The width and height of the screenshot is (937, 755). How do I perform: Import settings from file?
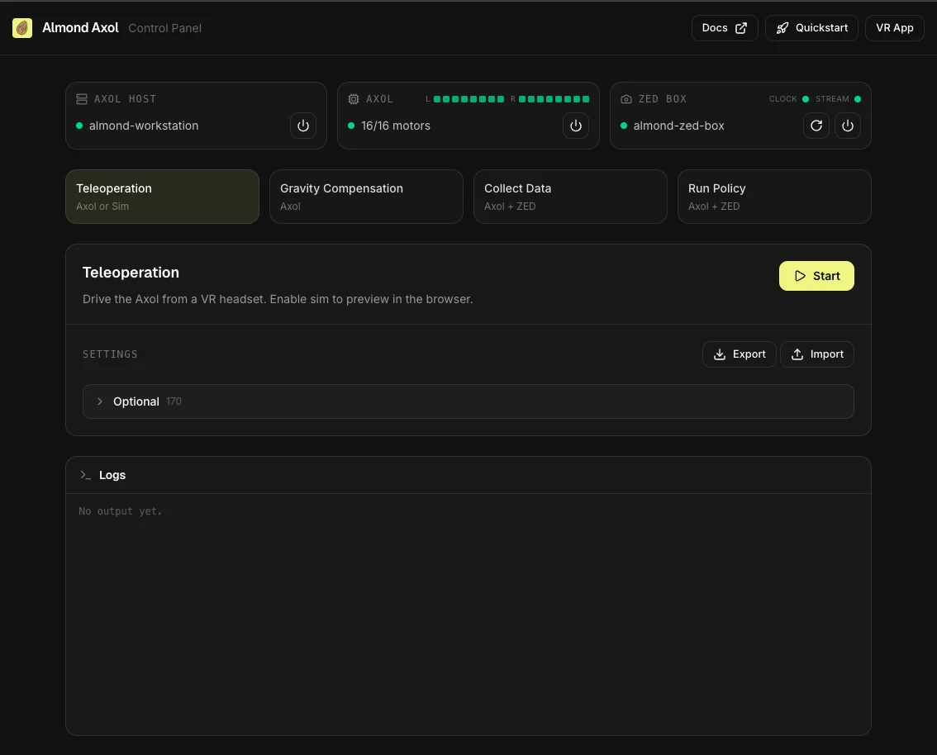[817, 354]
